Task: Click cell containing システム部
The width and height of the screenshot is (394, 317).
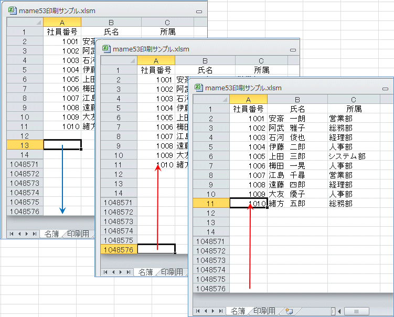Action: [x=346, y=156]
